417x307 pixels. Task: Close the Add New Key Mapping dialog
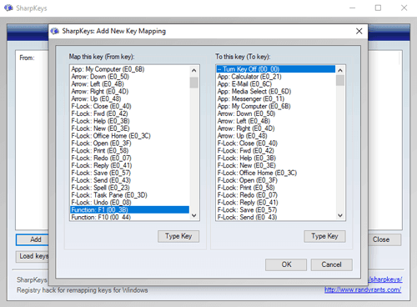359,31
